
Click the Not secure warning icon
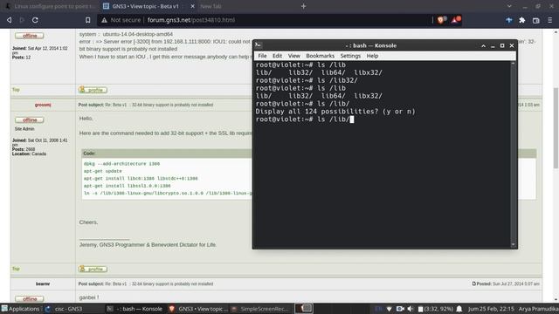click(104, 20)
